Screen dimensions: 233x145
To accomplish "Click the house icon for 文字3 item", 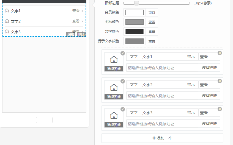I will pyautogui.click(x=114, y=115).
